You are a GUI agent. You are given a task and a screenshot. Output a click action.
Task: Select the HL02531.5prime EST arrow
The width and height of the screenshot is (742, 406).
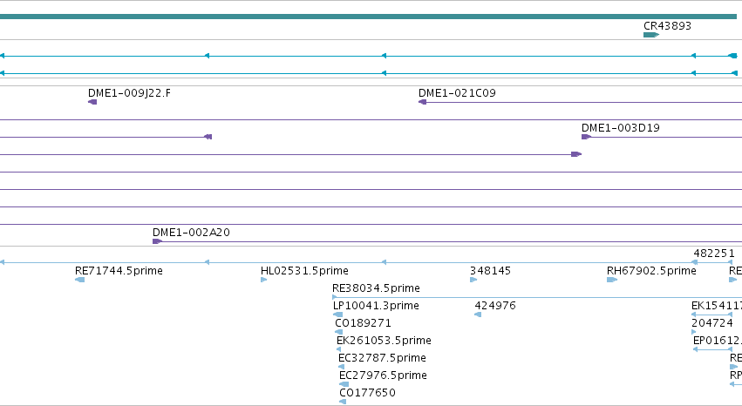(x=263, y=280)
